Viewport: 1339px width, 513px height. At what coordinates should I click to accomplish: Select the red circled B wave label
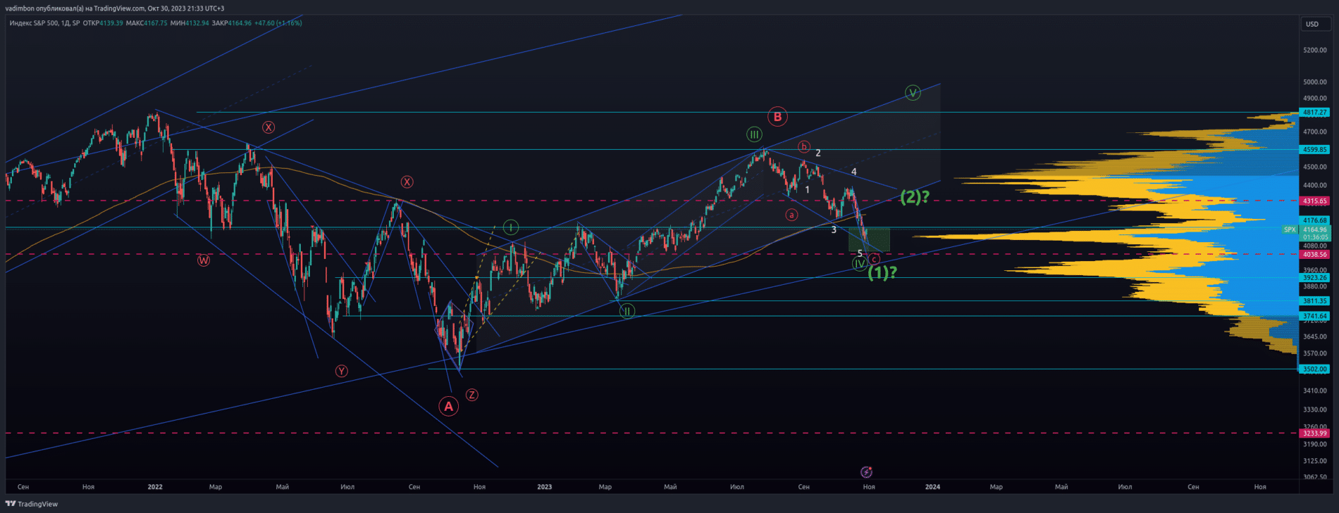point(777,117)
